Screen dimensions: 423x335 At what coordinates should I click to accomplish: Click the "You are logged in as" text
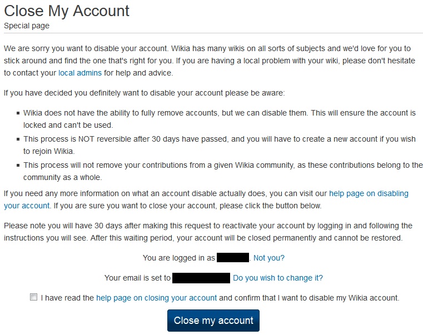178,258
